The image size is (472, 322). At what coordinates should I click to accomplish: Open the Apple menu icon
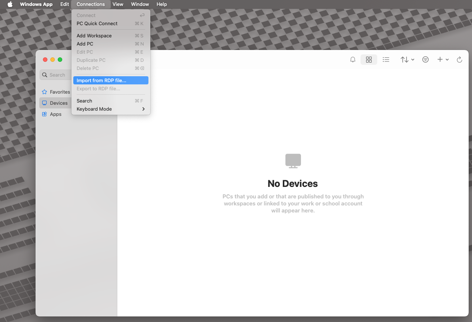point(10,4)
